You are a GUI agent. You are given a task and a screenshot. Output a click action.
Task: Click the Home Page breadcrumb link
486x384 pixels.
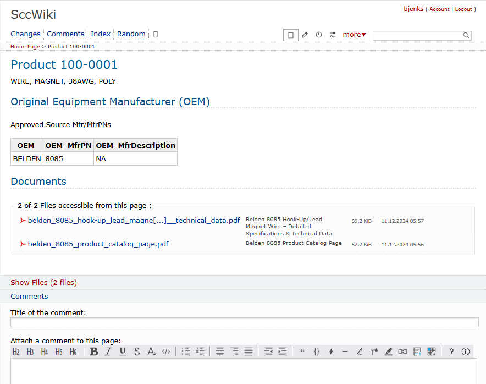[25, 47]
